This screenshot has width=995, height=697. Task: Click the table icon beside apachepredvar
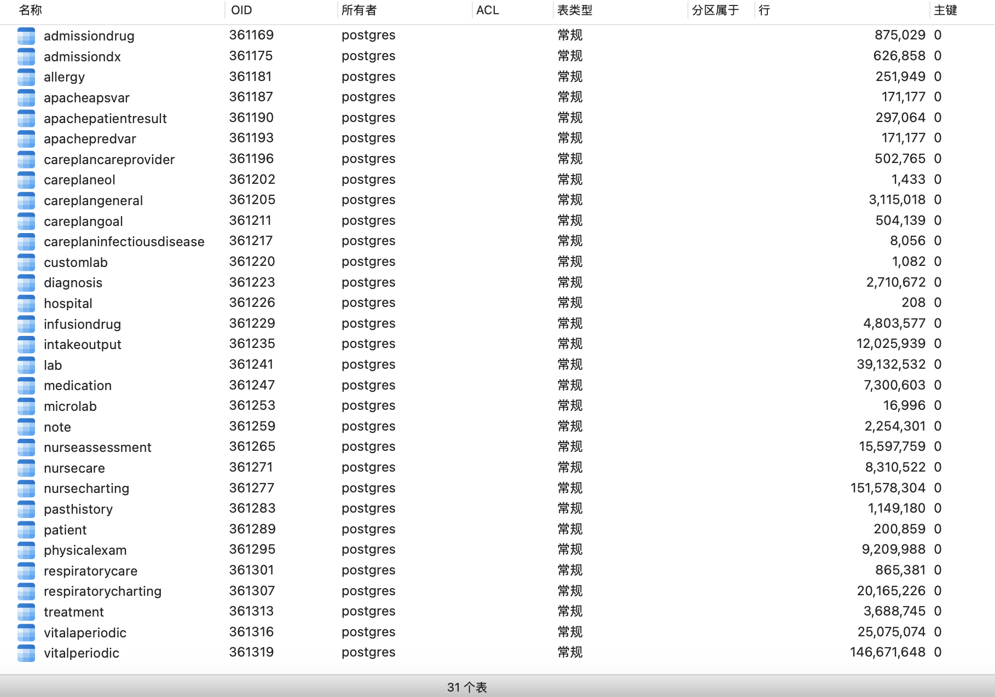pos(26,139)
